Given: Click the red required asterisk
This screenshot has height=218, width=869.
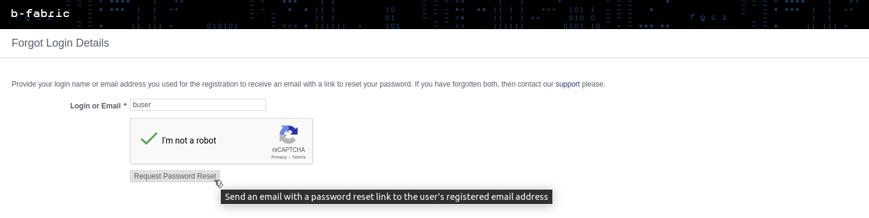Looking at the screenshot, I should [x=125, y=105].
